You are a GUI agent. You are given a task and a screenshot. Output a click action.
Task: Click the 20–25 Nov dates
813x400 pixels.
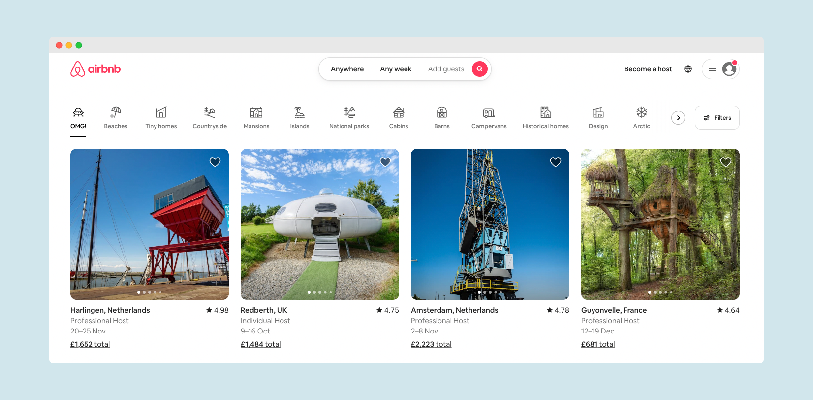(88, 331)
